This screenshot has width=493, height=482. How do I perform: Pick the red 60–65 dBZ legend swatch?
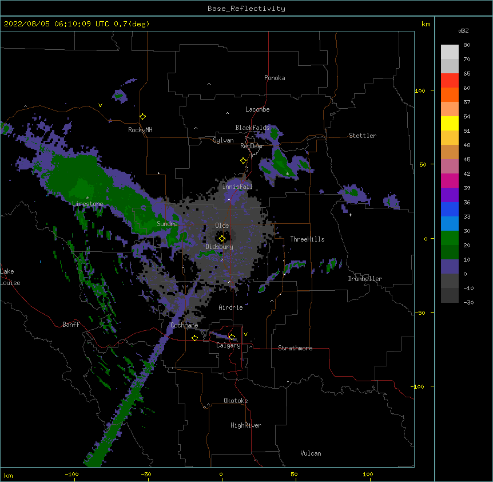[x=450, y=81]
